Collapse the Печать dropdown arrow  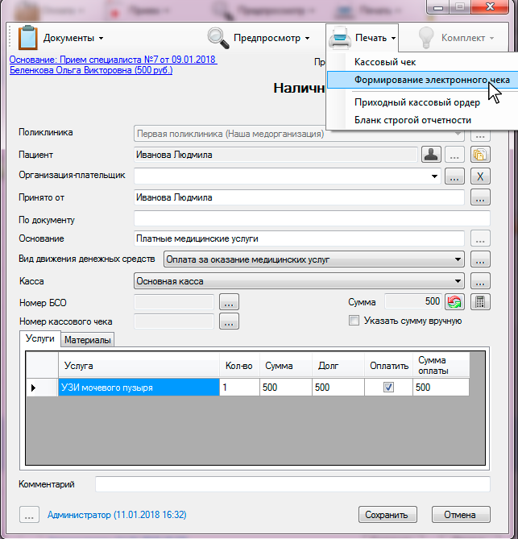[394, 38]
